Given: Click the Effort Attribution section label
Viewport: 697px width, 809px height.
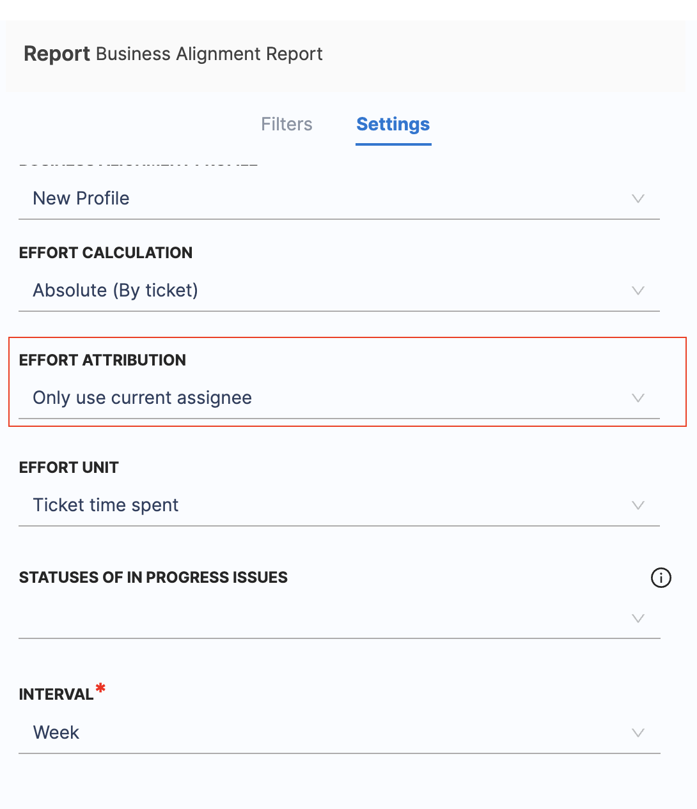Looking at the screenshot, I should pos(103,360).
